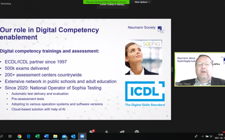The height and width of the screenshot is (140, 225).
Task: Click the Recording indicator
Action: [5, 4]
